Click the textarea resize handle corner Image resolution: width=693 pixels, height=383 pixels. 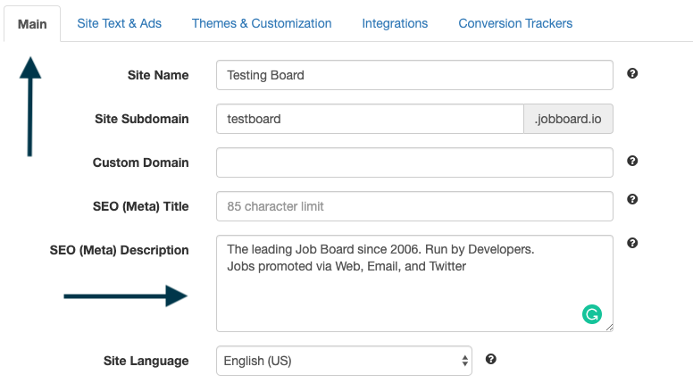tap(610, 328)
